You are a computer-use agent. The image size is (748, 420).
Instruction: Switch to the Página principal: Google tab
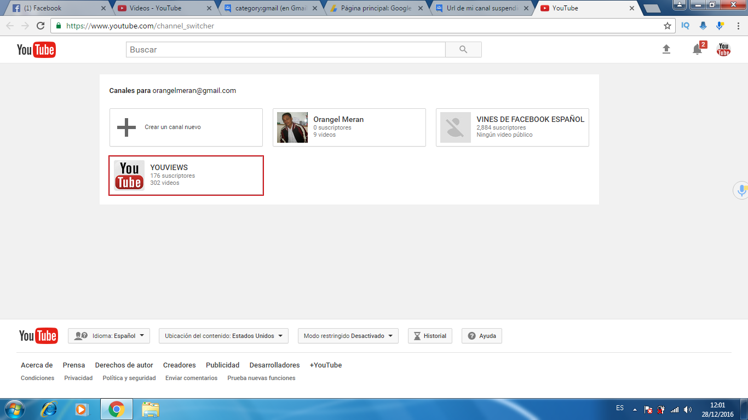click(x=375, y=8)
